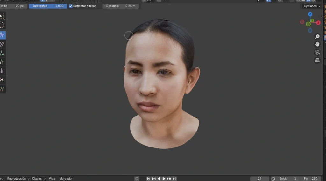Activate the Puff hair tool

2,71
